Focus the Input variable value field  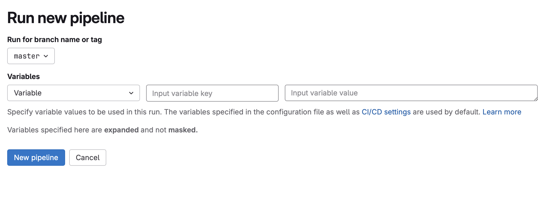click(411, 93)
